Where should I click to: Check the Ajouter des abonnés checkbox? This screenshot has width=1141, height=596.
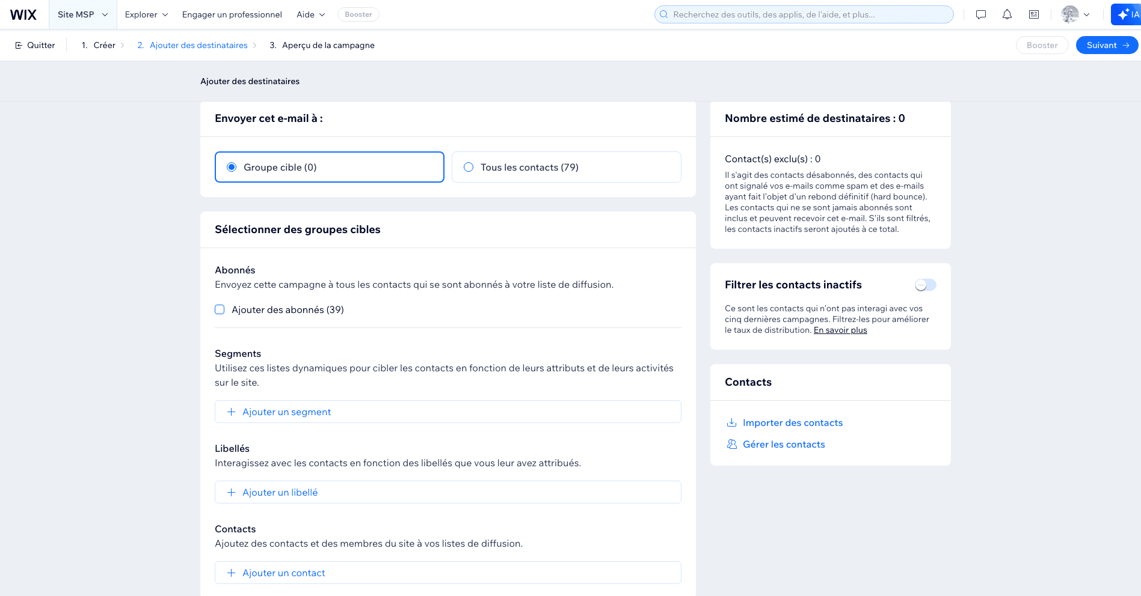click(x=220, y=309)
